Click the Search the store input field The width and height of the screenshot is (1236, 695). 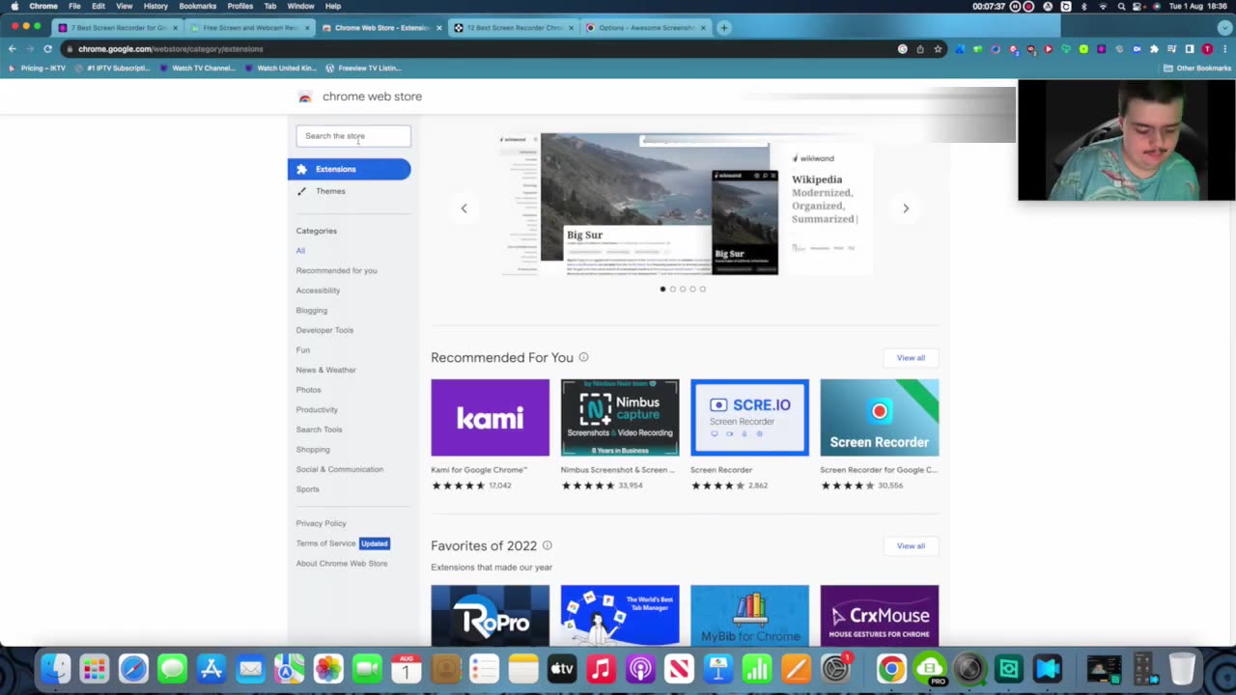(353, 136)
